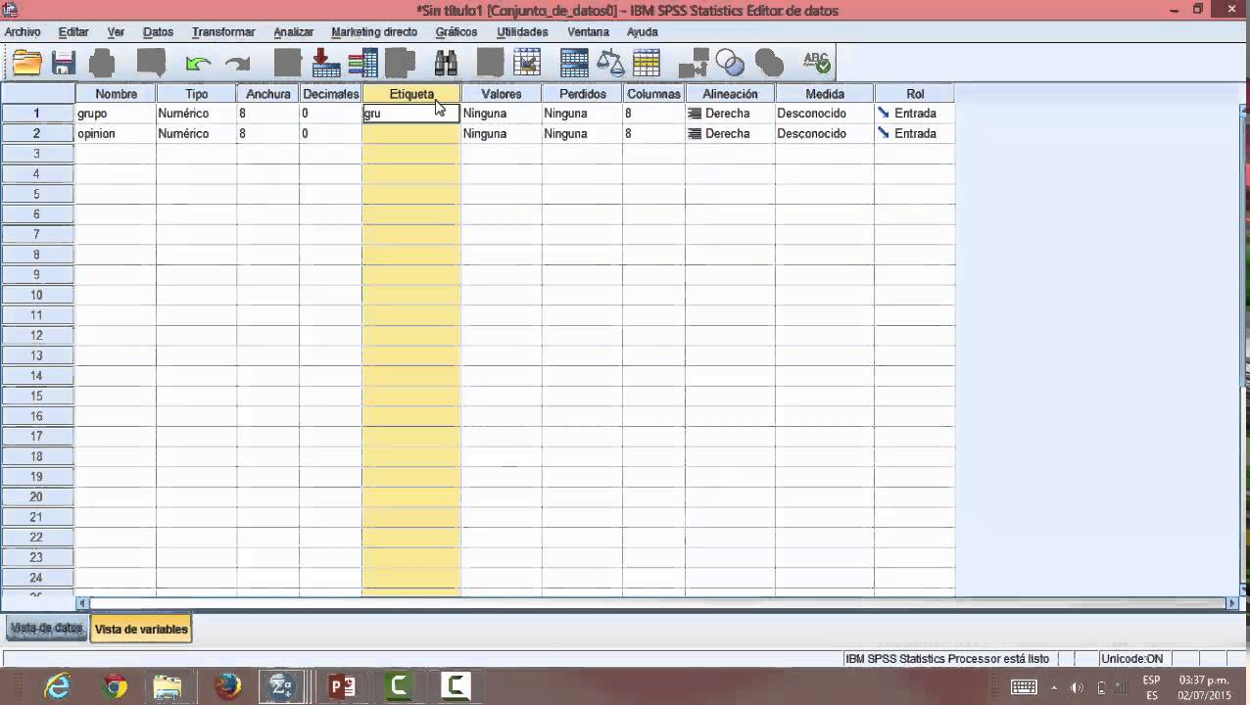Click the 'grupo' variable name cell
1250x705 pixels.
click(116, 114)
